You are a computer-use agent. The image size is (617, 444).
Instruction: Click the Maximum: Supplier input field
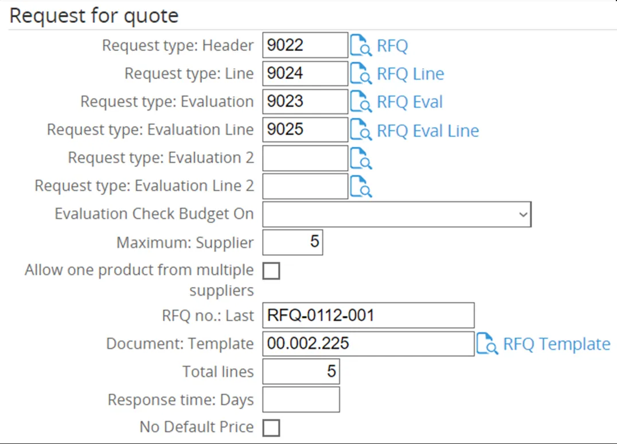click(292, 242)
